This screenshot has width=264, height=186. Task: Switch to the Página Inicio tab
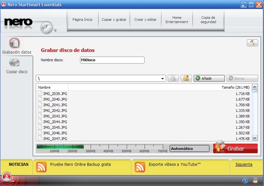coord(82,20)
